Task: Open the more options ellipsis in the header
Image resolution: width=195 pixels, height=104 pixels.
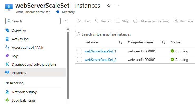Action: coord(117,6)
